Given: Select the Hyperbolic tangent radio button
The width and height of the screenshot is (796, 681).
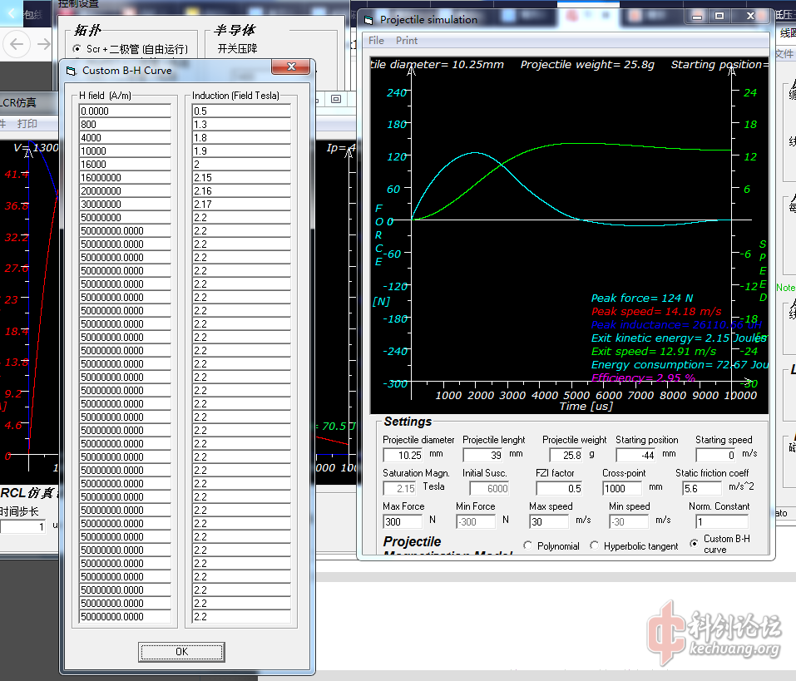Looking at the screenshot, I should [x=594, y=545].
